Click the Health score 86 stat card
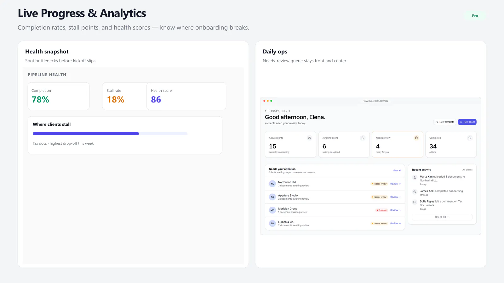 click(x=186, y=96)
